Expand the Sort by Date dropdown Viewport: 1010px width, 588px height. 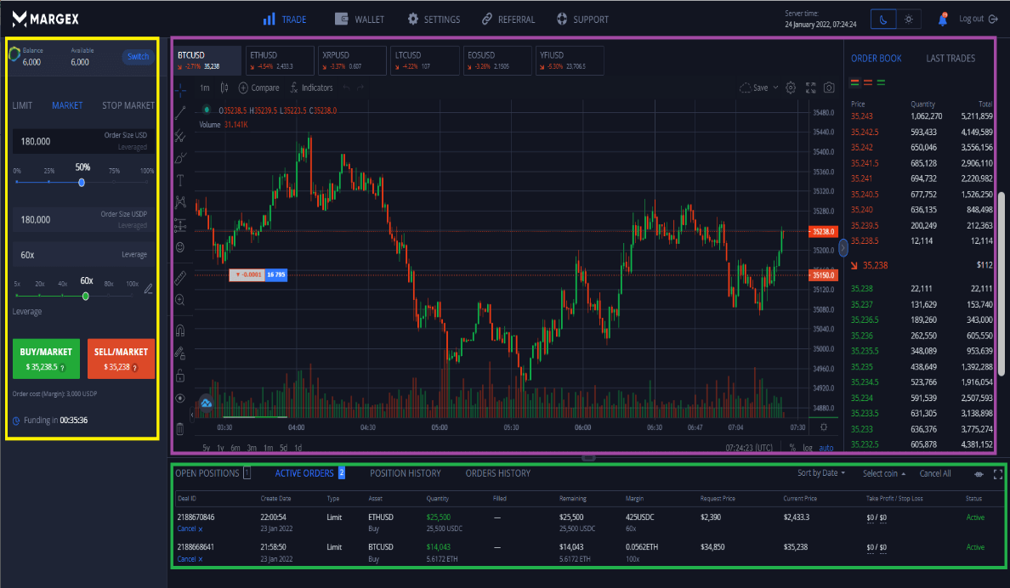point(821,473)
